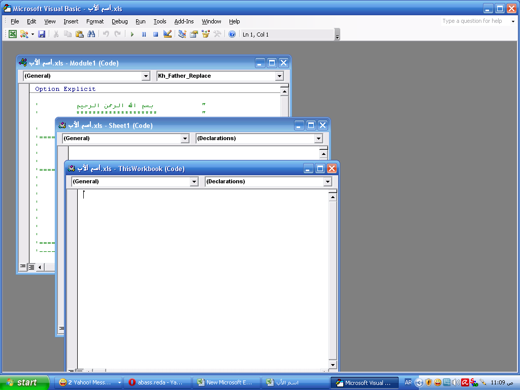Click the Undo arrow icon
Image resolution: width=520 pixels, height=390 pixels.
(x=106, y=34)
